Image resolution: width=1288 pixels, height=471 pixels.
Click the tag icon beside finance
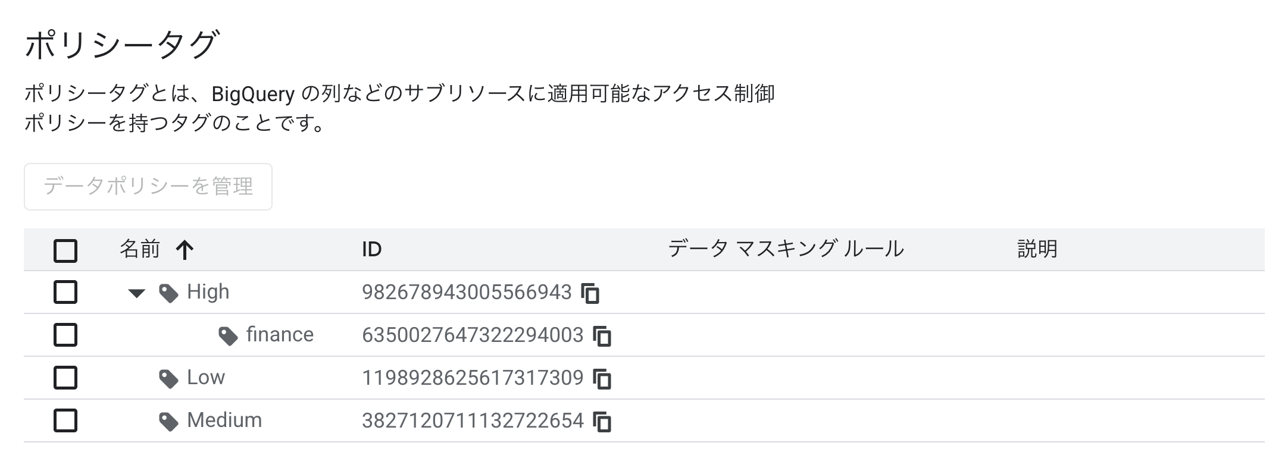(228, 336)
